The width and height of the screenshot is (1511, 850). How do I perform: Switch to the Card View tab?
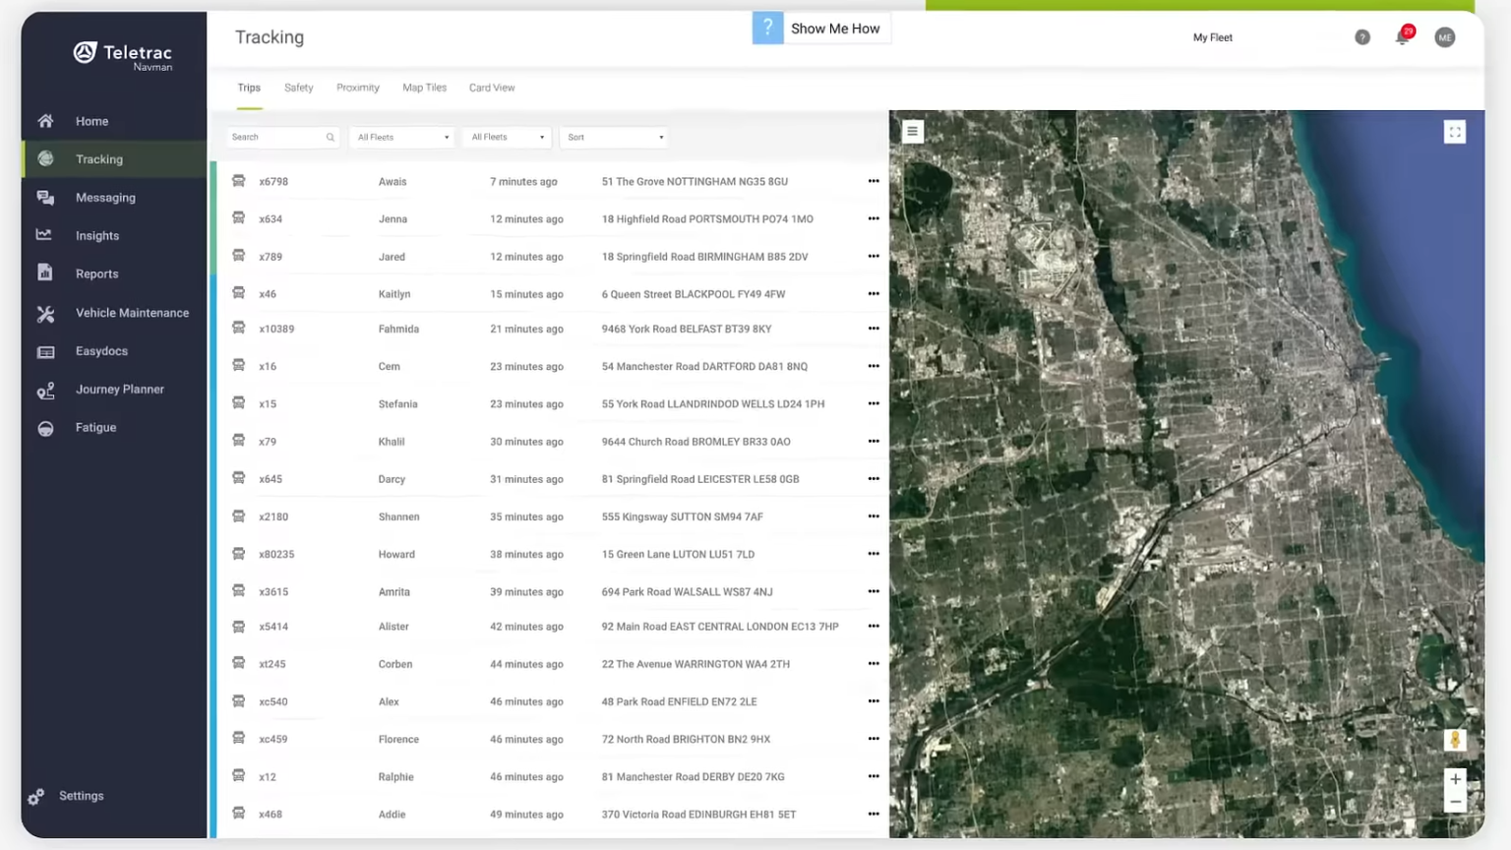(x=491, y=88)
